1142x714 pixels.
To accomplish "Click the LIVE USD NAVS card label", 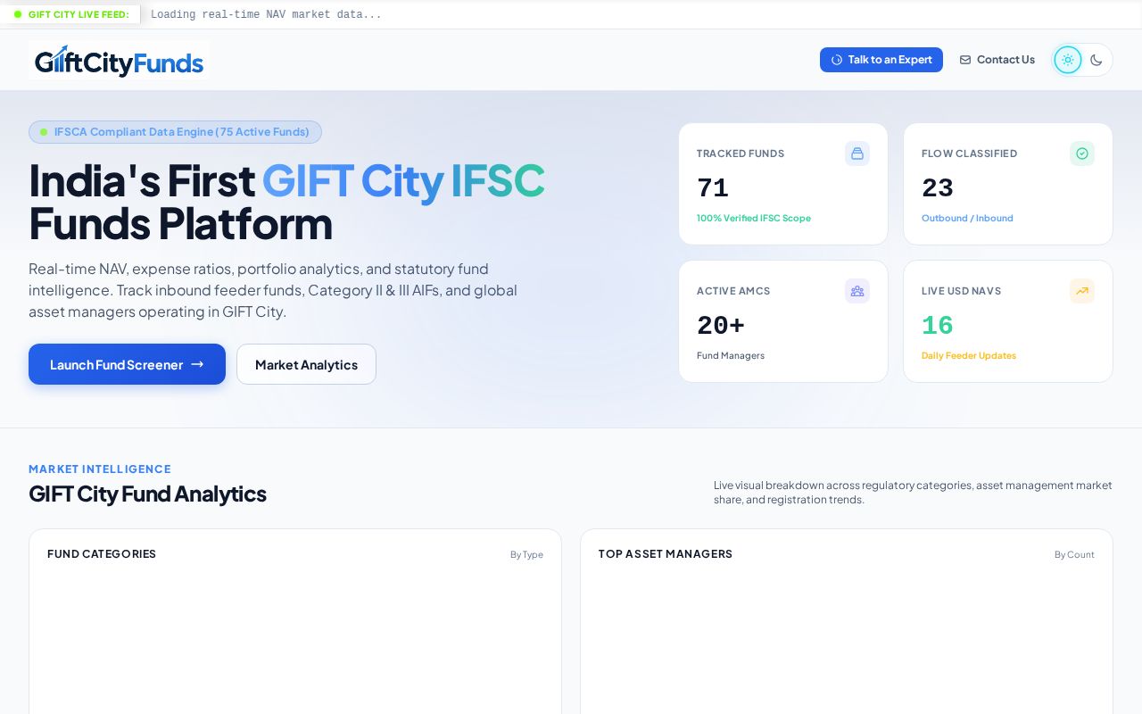I will coord(961,291).
